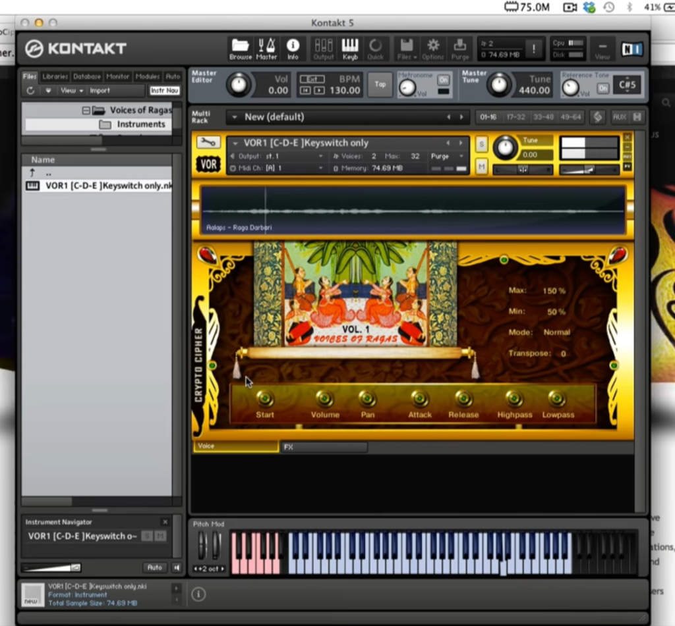Toggle the Auto button in browser footer
The height and width of the screenshot is (626, 675).
tap(154, 567)
